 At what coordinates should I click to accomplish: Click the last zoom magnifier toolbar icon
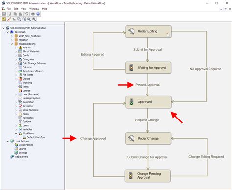[x=34, y=19]
